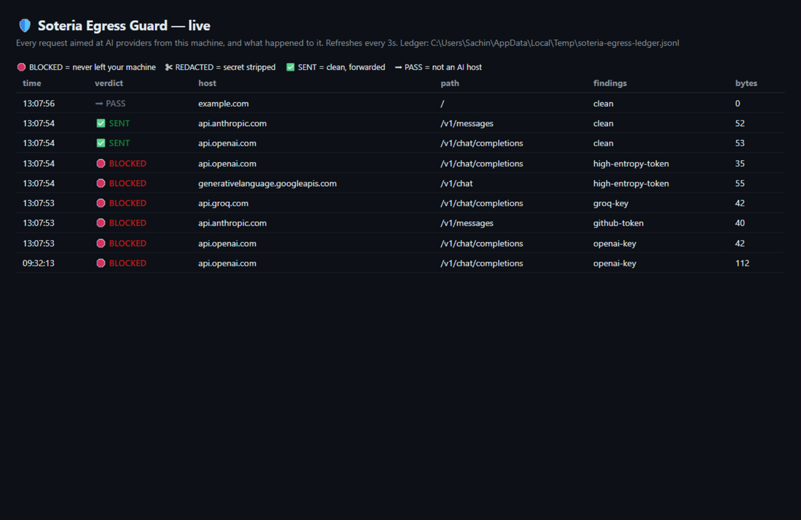Click the BLOCKED red icon in 13:07:53 openai-key row
The image size is (801, 520).
101,243
